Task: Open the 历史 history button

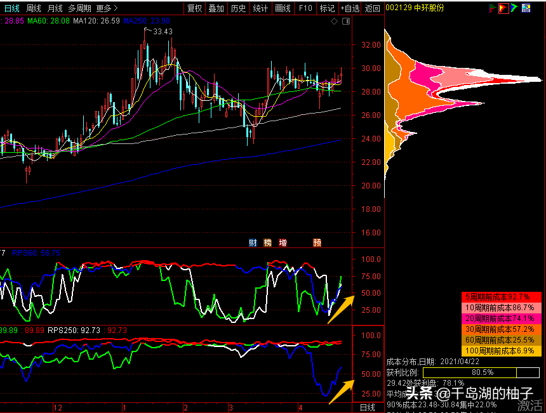Action: [238, 8]
